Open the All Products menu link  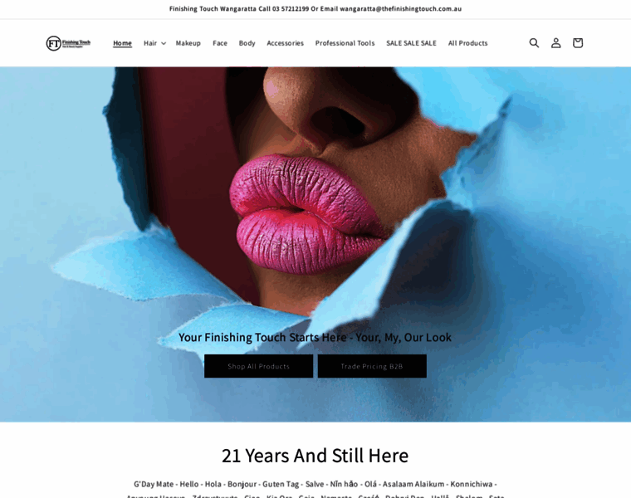[x=467, y=43]
